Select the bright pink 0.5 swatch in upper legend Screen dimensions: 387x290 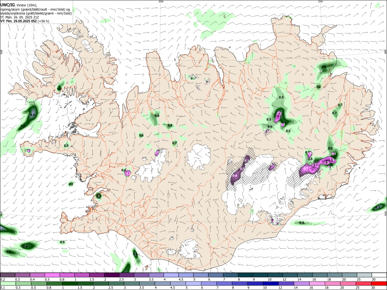click(x=52, y=275)
